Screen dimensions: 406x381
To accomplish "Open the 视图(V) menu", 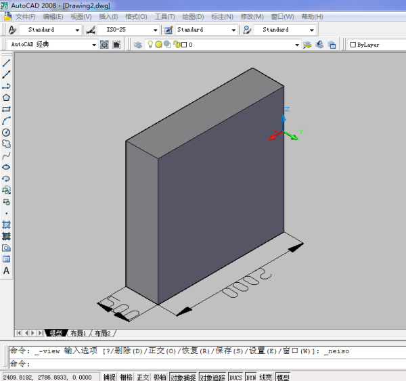I will [x=81, y=17].
